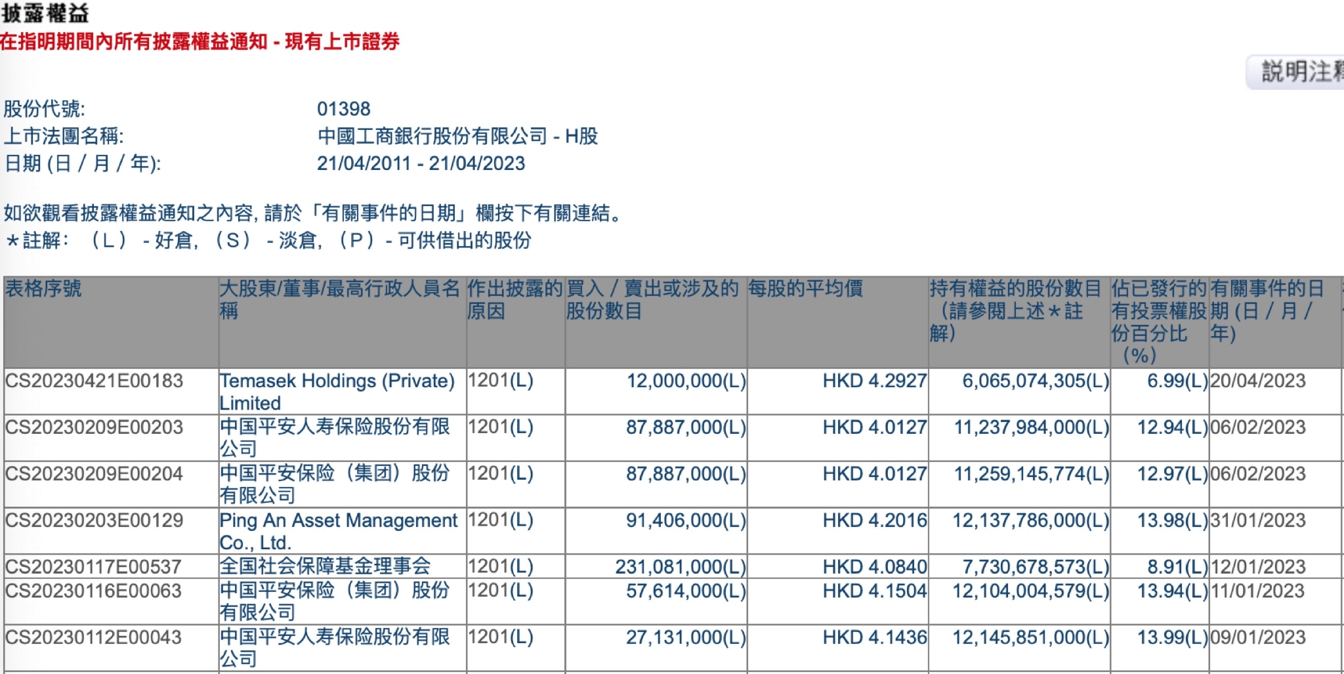Click the holding of 11,259,145,774(L) shares

[x=1032, y=474]
